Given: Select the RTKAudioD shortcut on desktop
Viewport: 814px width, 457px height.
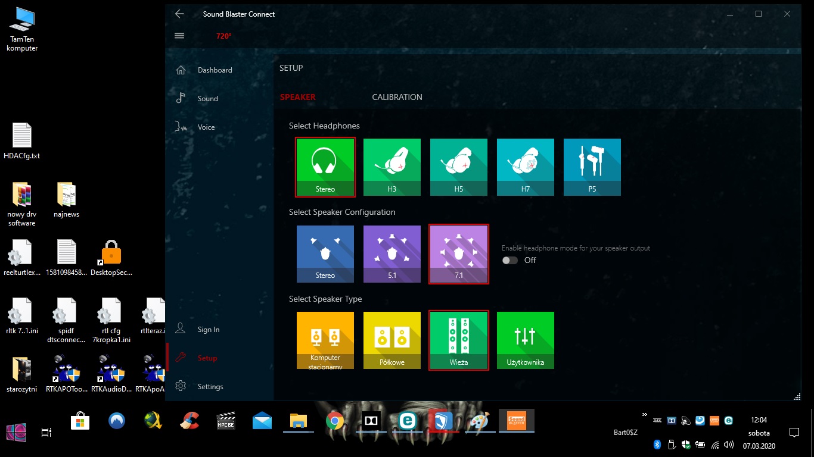Looking at the screenshot, I should [x=111, y=374].
